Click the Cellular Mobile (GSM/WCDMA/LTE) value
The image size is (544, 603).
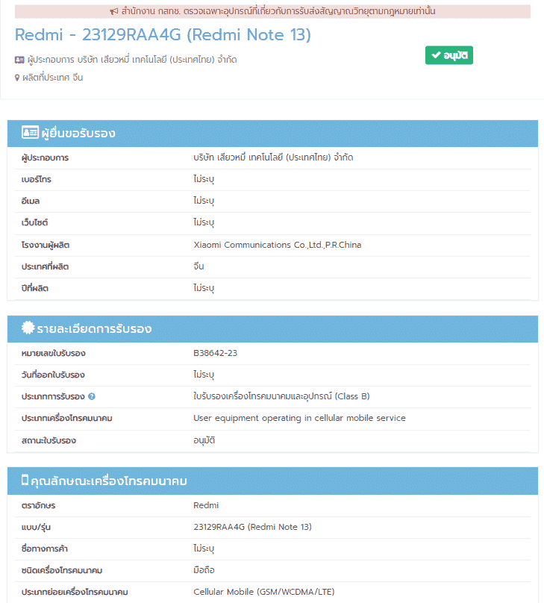click(x=264, y=592)
